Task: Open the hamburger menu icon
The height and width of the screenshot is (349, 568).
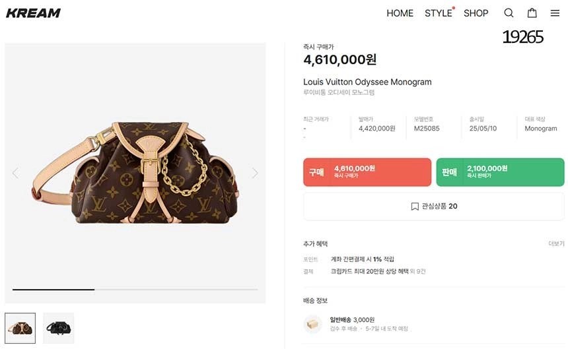Action: pyautogui.click(x=555, y=13)
